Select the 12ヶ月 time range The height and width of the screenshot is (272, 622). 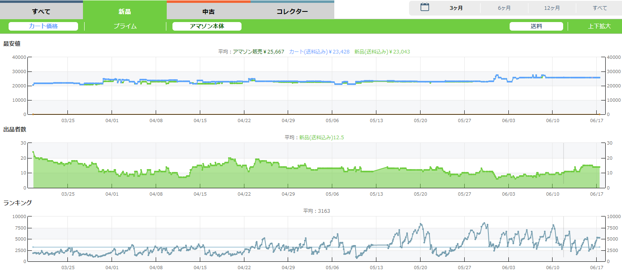(552, 8)
